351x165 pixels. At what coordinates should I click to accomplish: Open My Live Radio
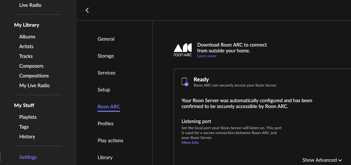[x=35, y=86]
